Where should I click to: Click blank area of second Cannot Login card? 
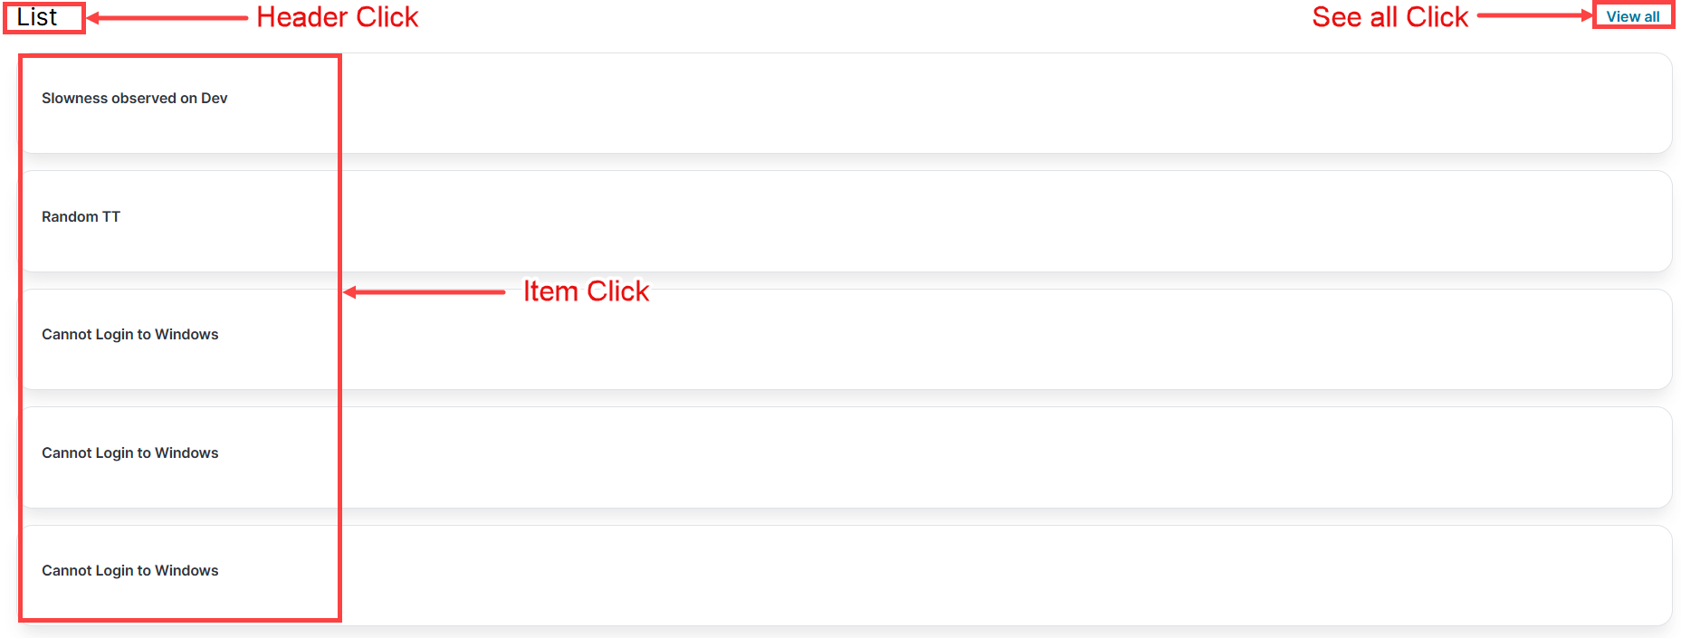pos(996,458)
